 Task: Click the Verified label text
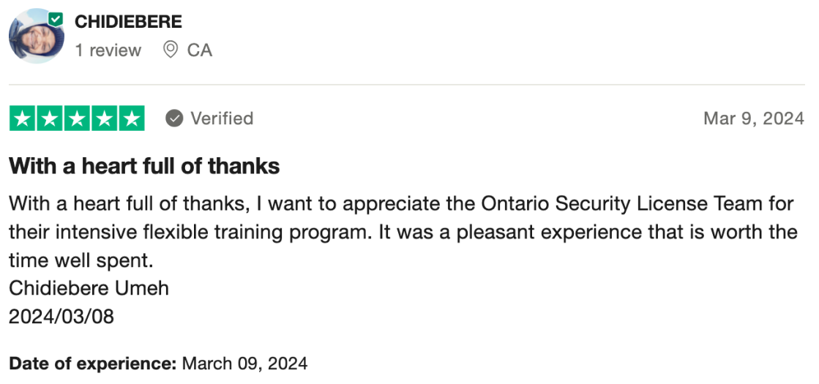click(x=222, y=118)
